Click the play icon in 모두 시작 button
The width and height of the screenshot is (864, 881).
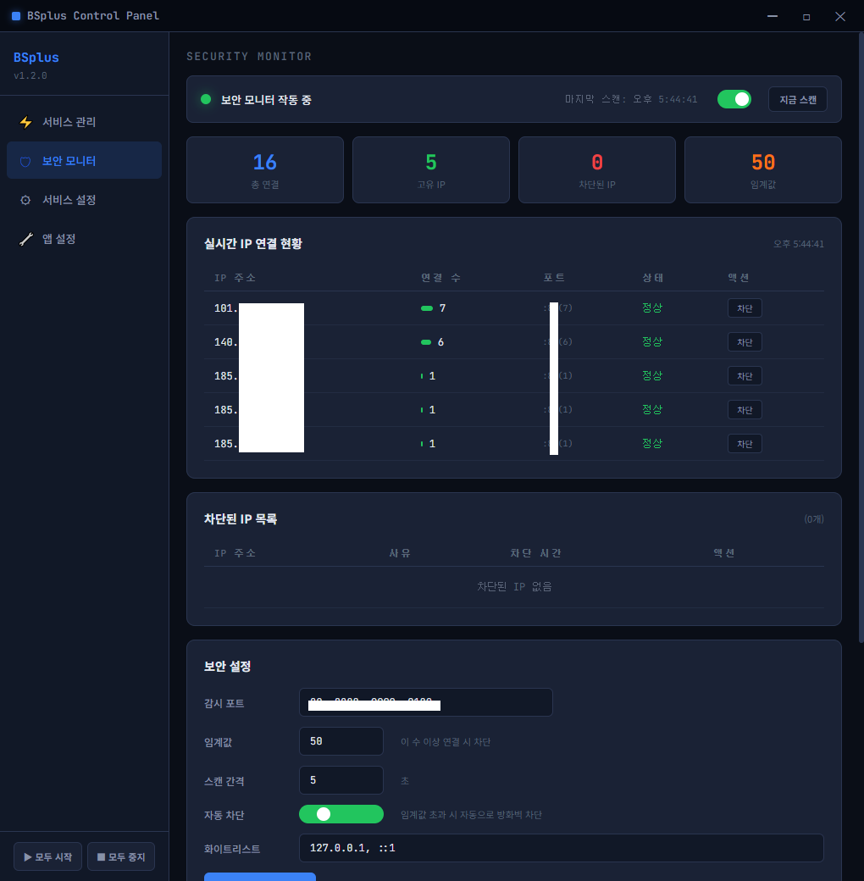27,856
